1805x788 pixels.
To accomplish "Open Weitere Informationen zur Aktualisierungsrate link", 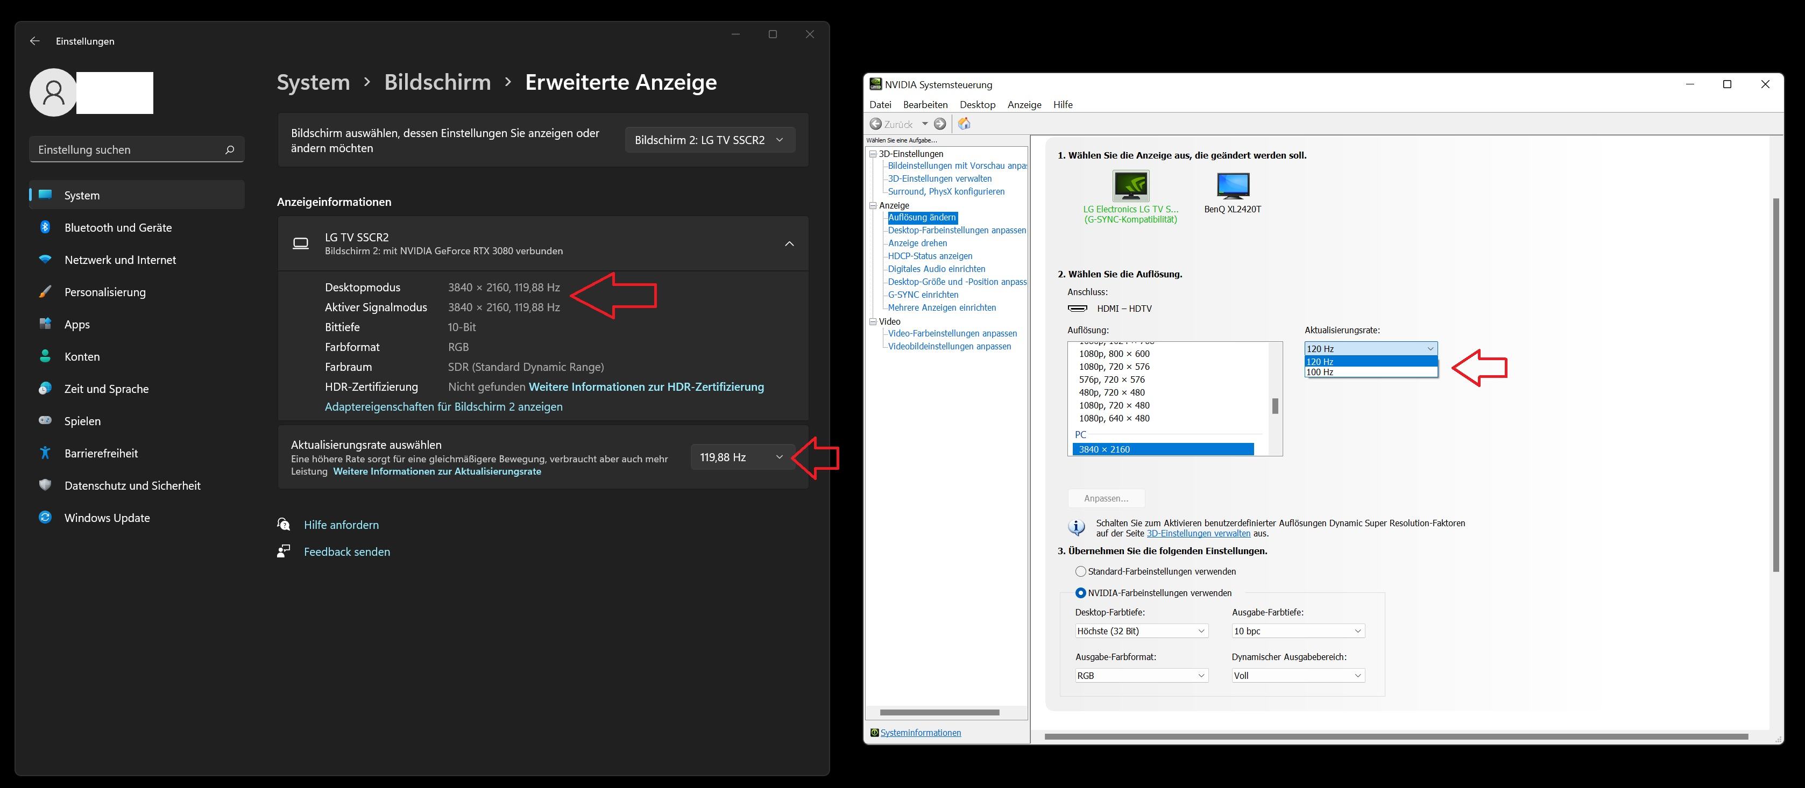I will point(437,472).
